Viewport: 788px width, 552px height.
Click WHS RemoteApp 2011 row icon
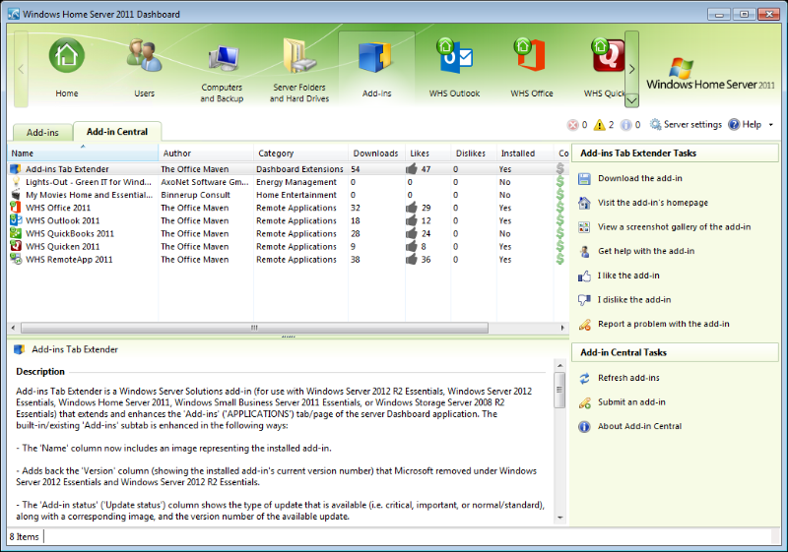16,260
